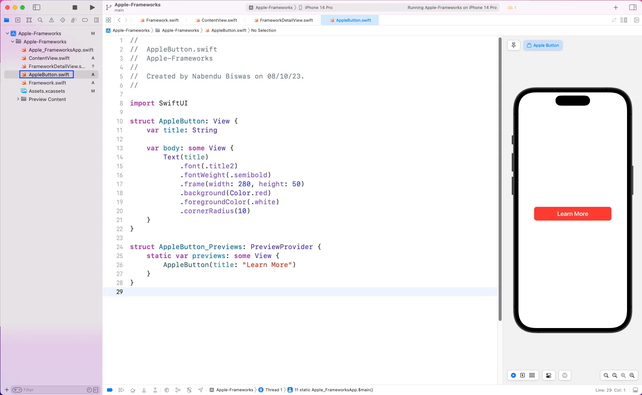Switch preview to selectable mode
The image size is (642, 395).
tap(523, 375)
